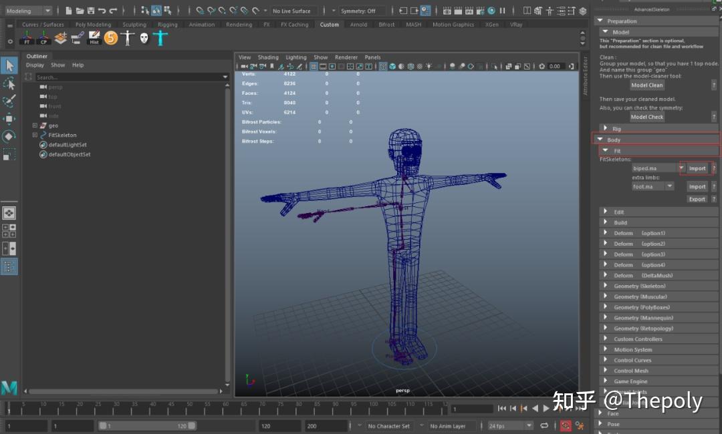
Task: Click the Hist shelf icon
Action: pyautogui.click(x=94, y=39)
